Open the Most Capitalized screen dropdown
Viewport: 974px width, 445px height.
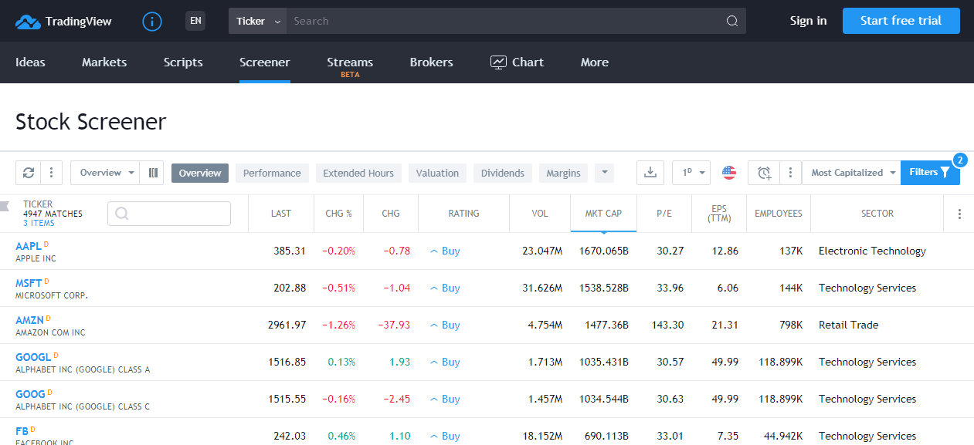[851, 173]
